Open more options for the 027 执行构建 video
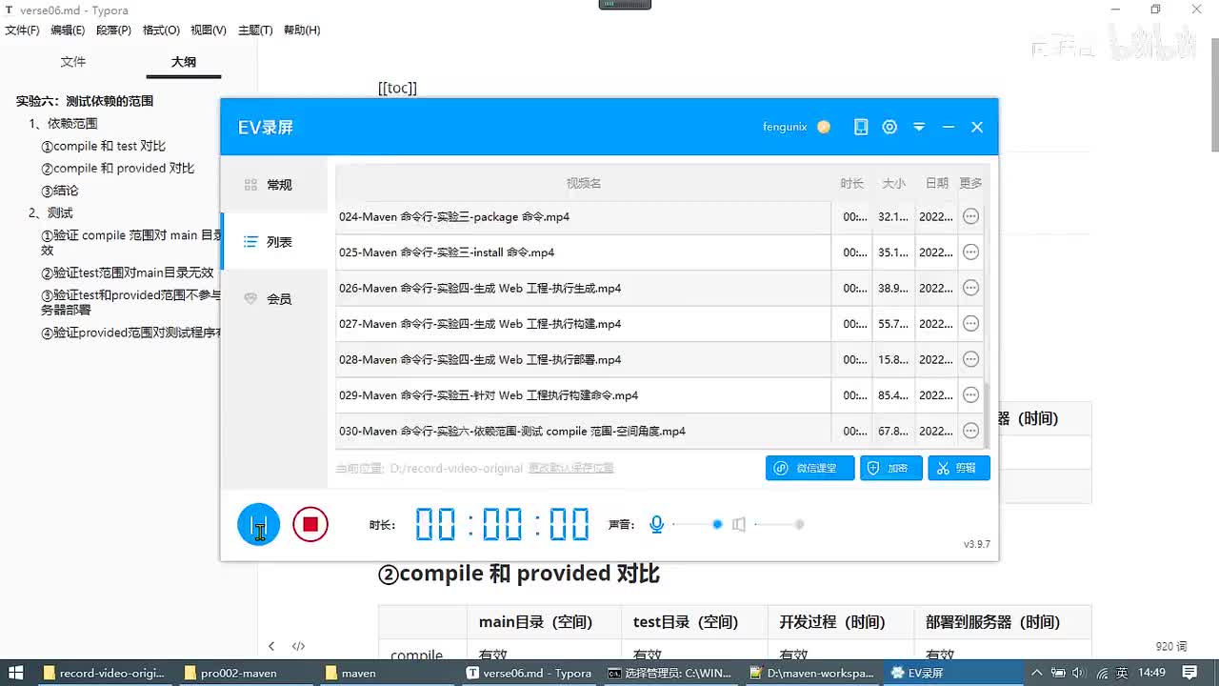Viewport: 1219px width, 686px height. point(970,324)
